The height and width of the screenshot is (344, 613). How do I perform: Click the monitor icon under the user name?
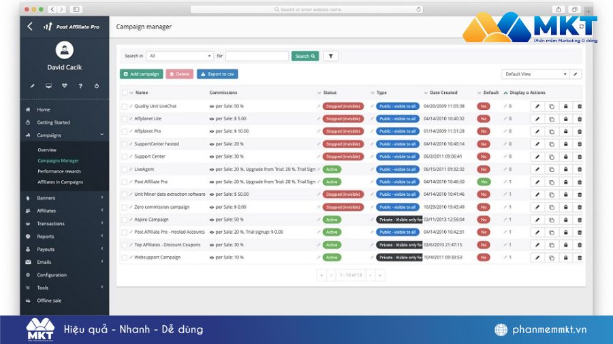48,86
